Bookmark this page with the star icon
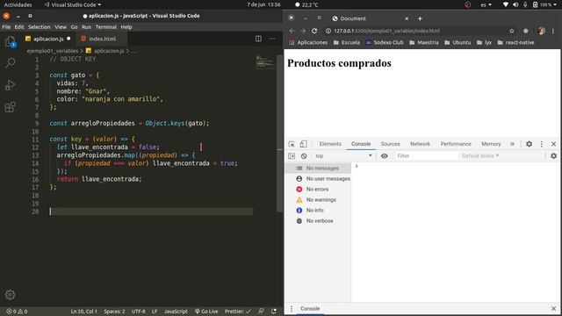The width and height of the screenshot is (562, 316). [512, 31]
